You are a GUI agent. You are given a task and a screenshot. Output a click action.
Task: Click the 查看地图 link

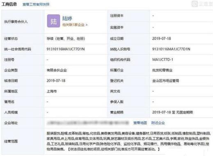[x=140, y=123]
